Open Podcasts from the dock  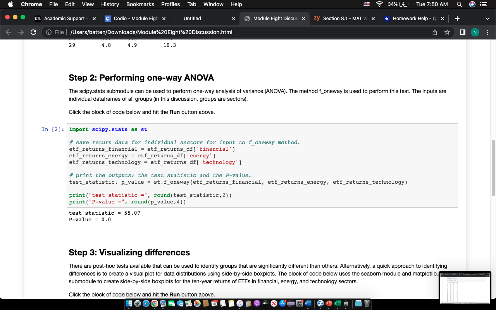pos(257,303)
